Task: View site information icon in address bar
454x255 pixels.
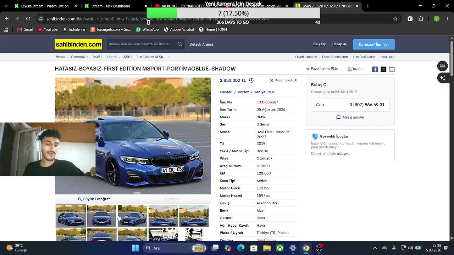Action: pyautogui.click(x=40, y=19)
